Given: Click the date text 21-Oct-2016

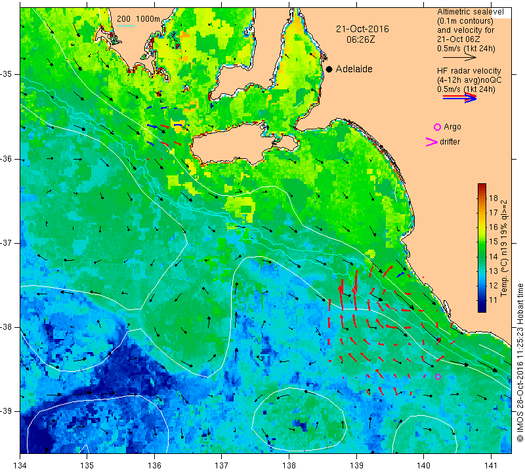Looking at the screenshot, I should pyautogui.click(x=362, y=29).
